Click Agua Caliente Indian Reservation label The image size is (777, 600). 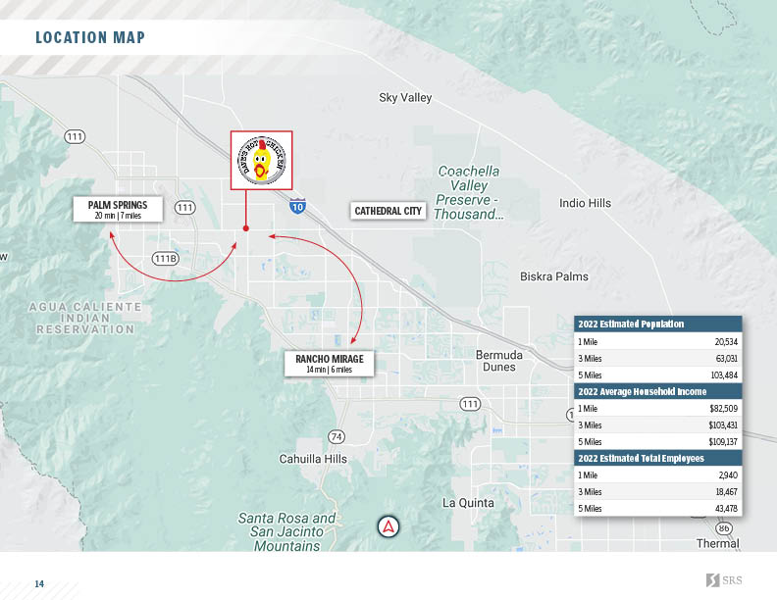tap(85, 319)
